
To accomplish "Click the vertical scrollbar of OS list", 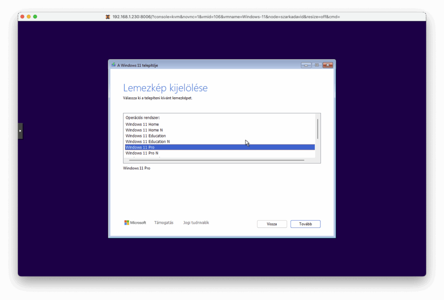I will point(318,129).
